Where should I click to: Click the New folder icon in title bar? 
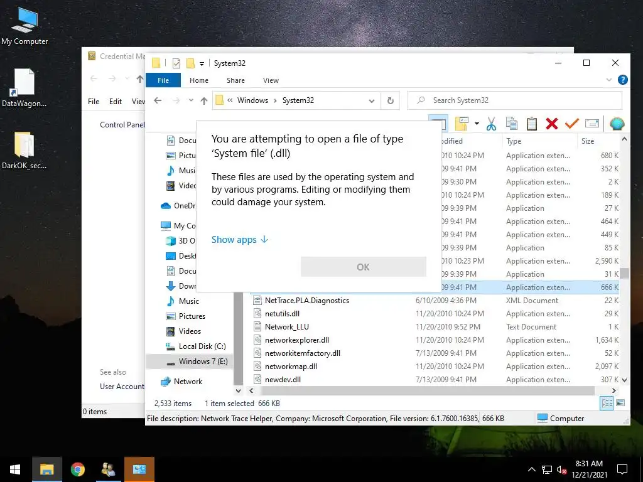click(x=190, y=63)
